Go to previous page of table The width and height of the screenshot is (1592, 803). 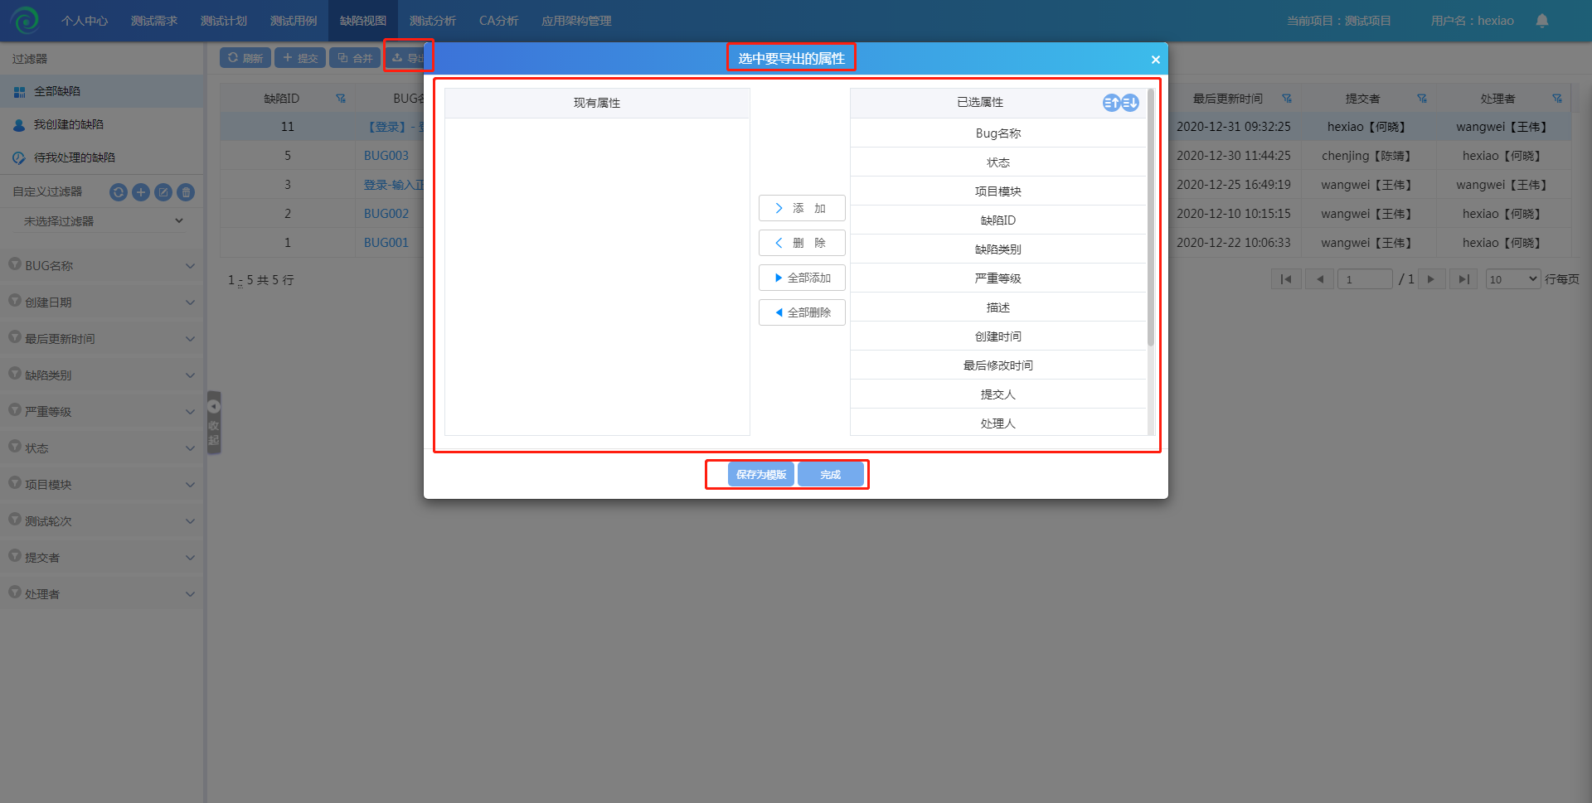coord(1319,279)
